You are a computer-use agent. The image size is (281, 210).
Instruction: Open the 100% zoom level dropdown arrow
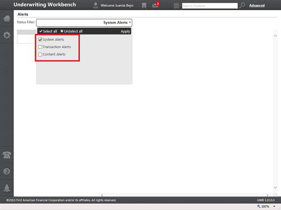click(x=274, y=206)
